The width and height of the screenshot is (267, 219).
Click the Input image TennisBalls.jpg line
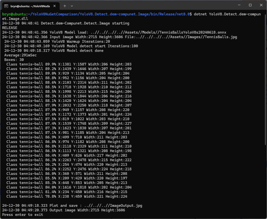coord(119,37)
